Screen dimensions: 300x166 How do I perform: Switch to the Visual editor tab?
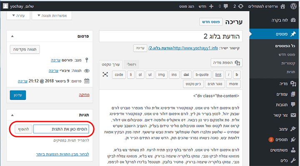point(131,64)
